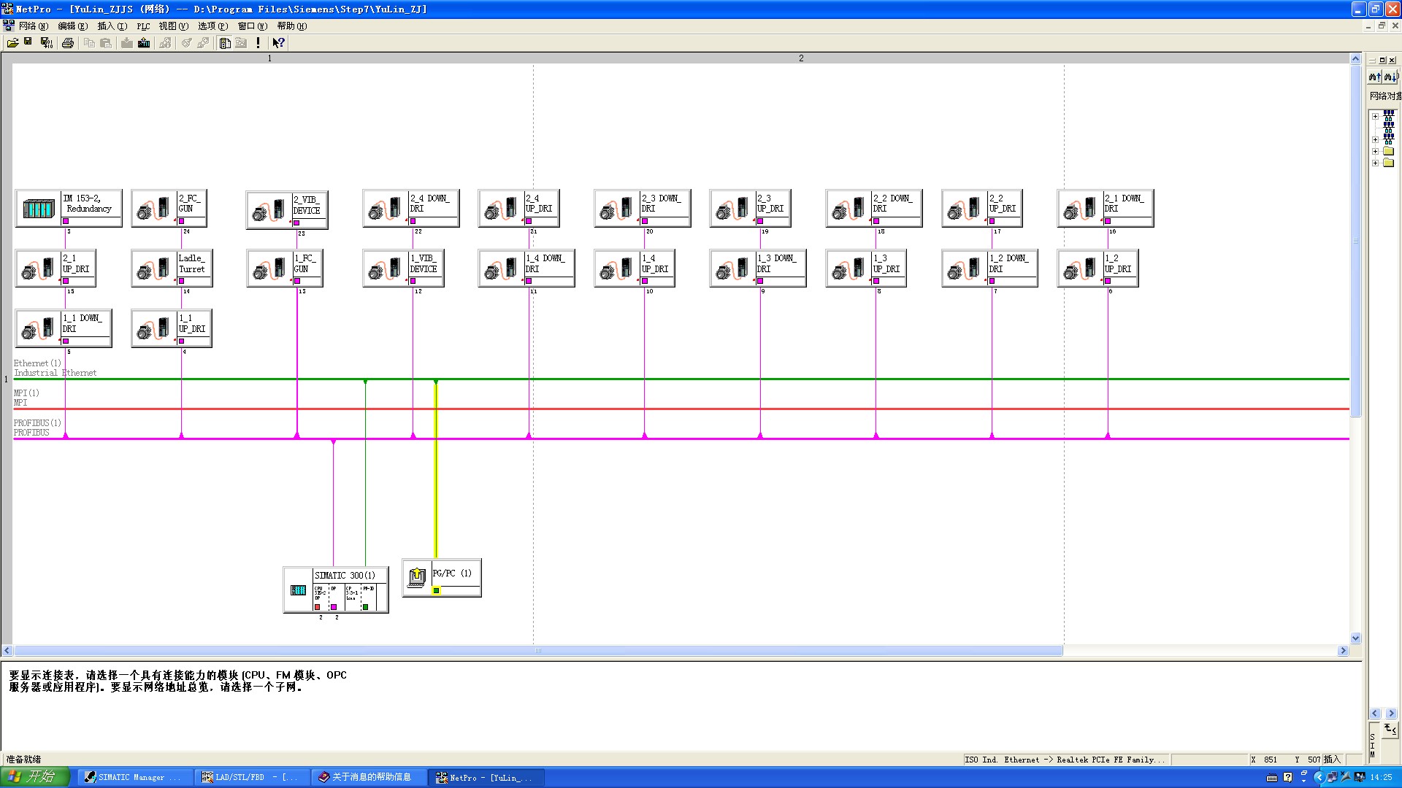Click the context help arrow-question icon
The image size is (1402, 788).
(278, 43)
